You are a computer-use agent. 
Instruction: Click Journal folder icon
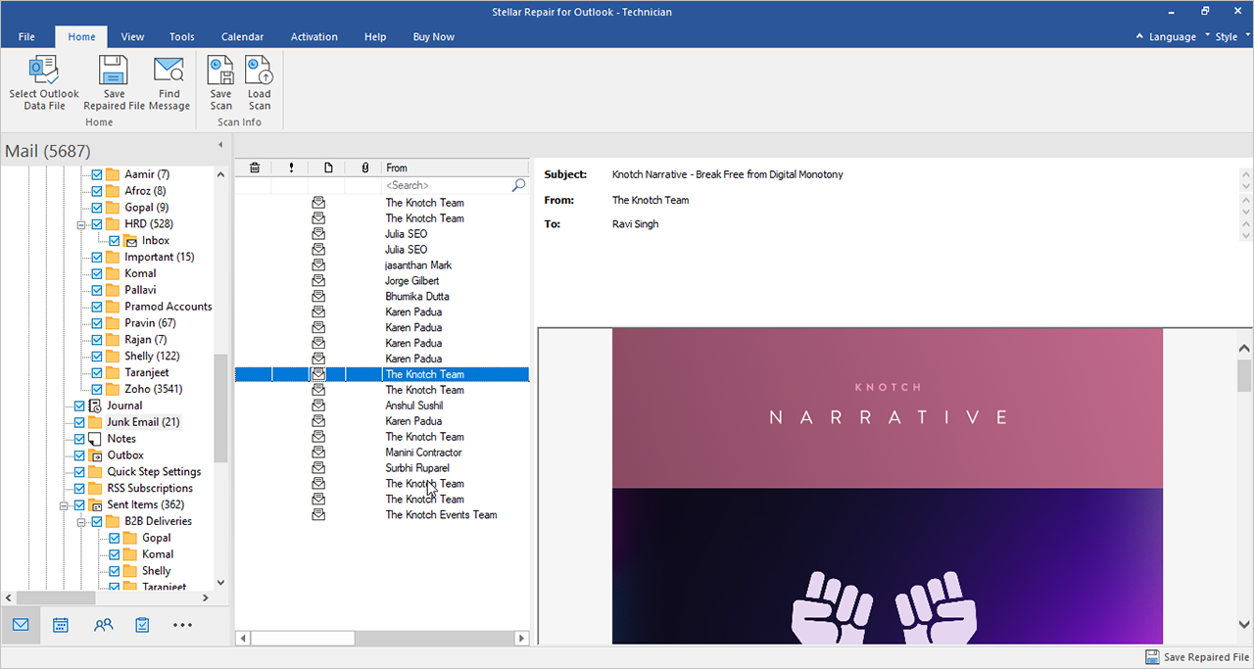click(x=95, y=406)
